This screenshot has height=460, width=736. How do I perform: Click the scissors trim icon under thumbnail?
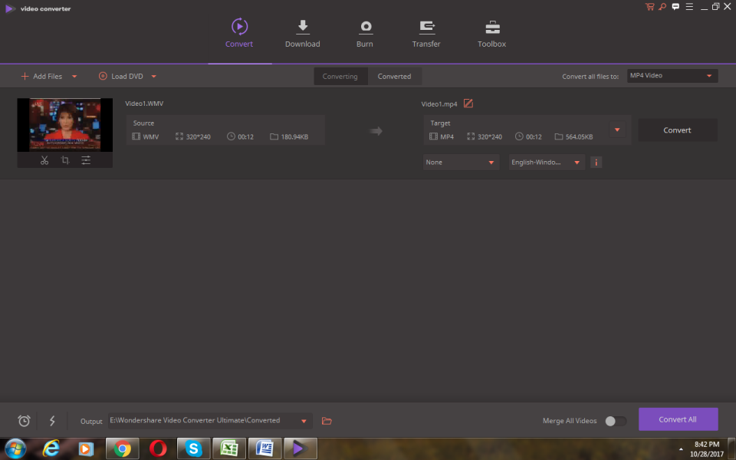pos(44,160)
